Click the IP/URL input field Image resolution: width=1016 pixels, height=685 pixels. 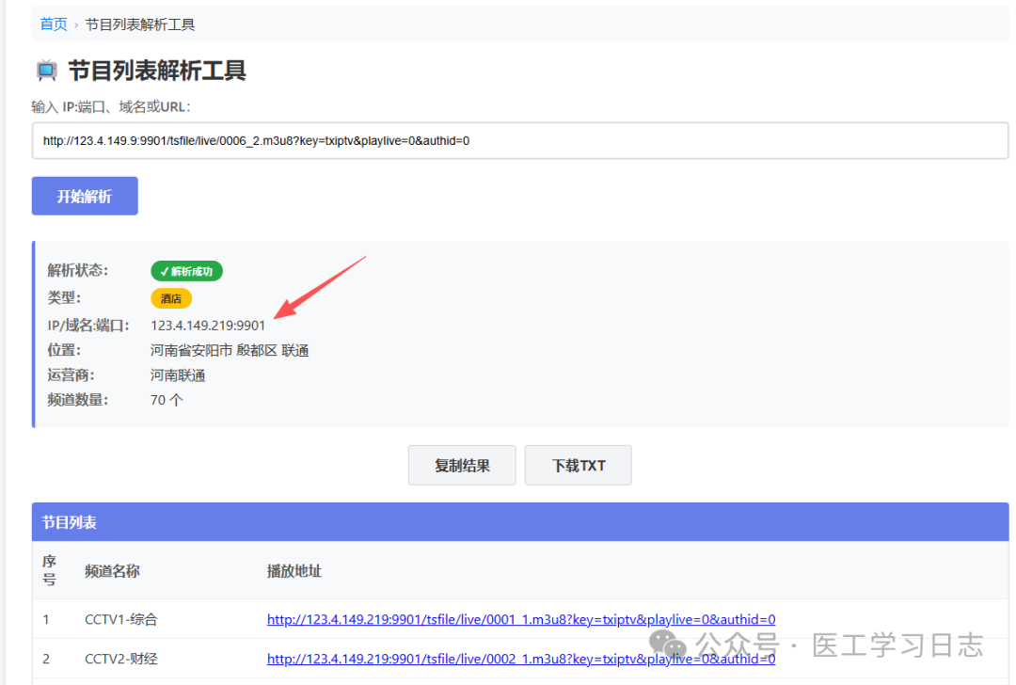519,141
